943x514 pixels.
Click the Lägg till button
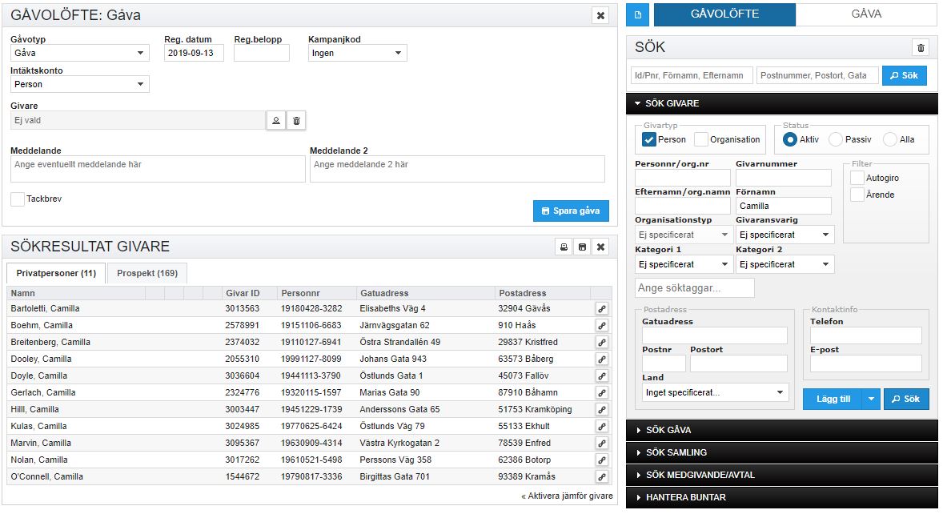[833, 400]
